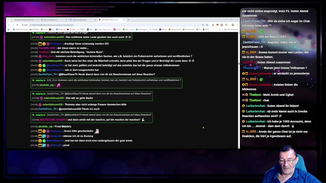Click bruno_schwabe 'er versucht zu provozieren' in overlay
Image resolution: width=326 pixels, height=183 pixels.
click(292, 73)
